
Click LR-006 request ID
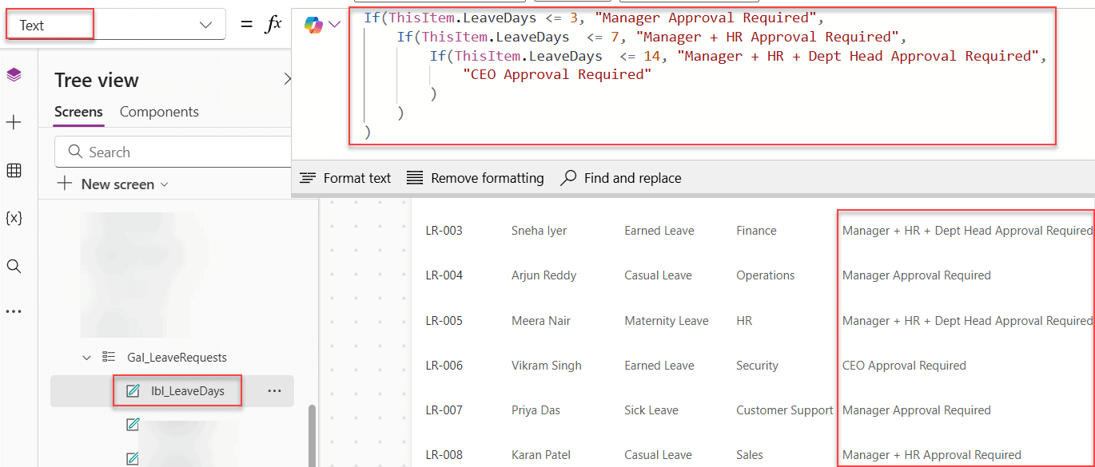[x=444, y=366]
